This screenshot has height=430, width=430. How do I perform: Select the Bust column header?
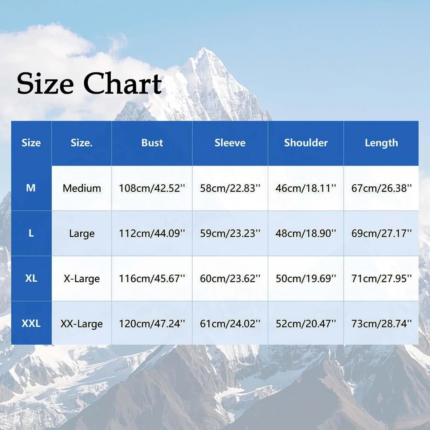pos(152,143)
